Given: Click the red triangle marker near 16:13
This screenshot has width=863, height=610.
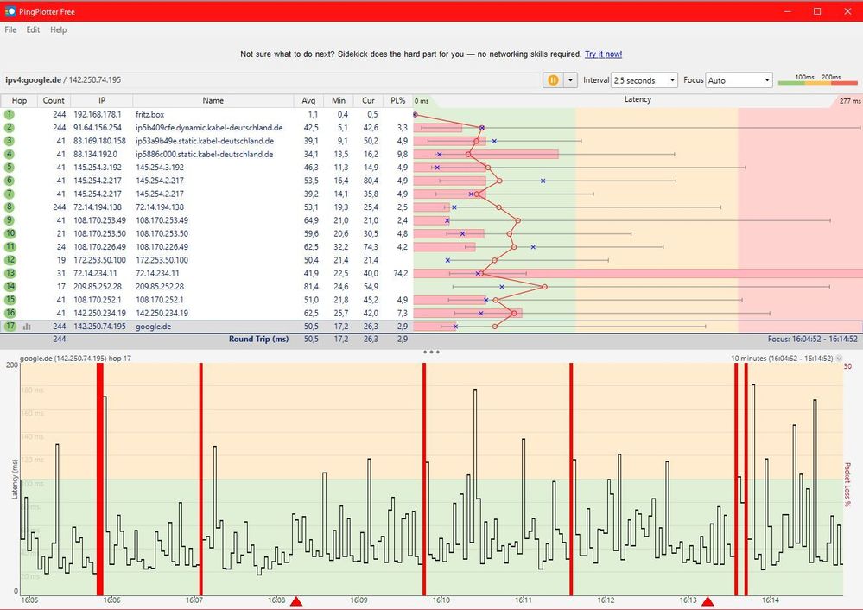Looking at the screenshot, I should coord(708,601).
